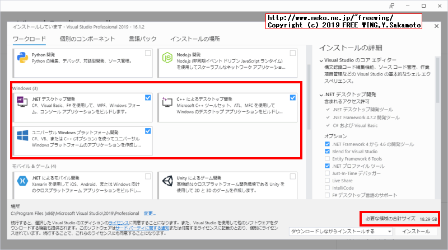Click the Unity game development icon
The width and height of the screenshot is (448, 250).
click(167, 181)
